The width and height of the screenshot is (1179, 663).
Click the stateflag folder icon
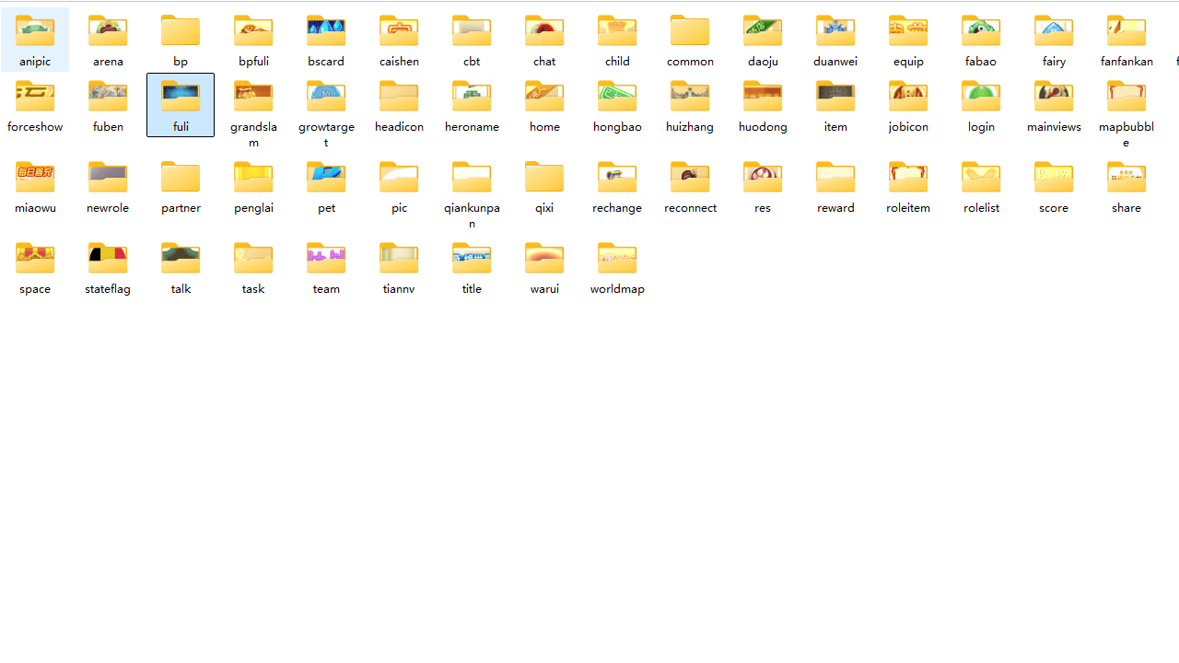[x=108, y=258]
